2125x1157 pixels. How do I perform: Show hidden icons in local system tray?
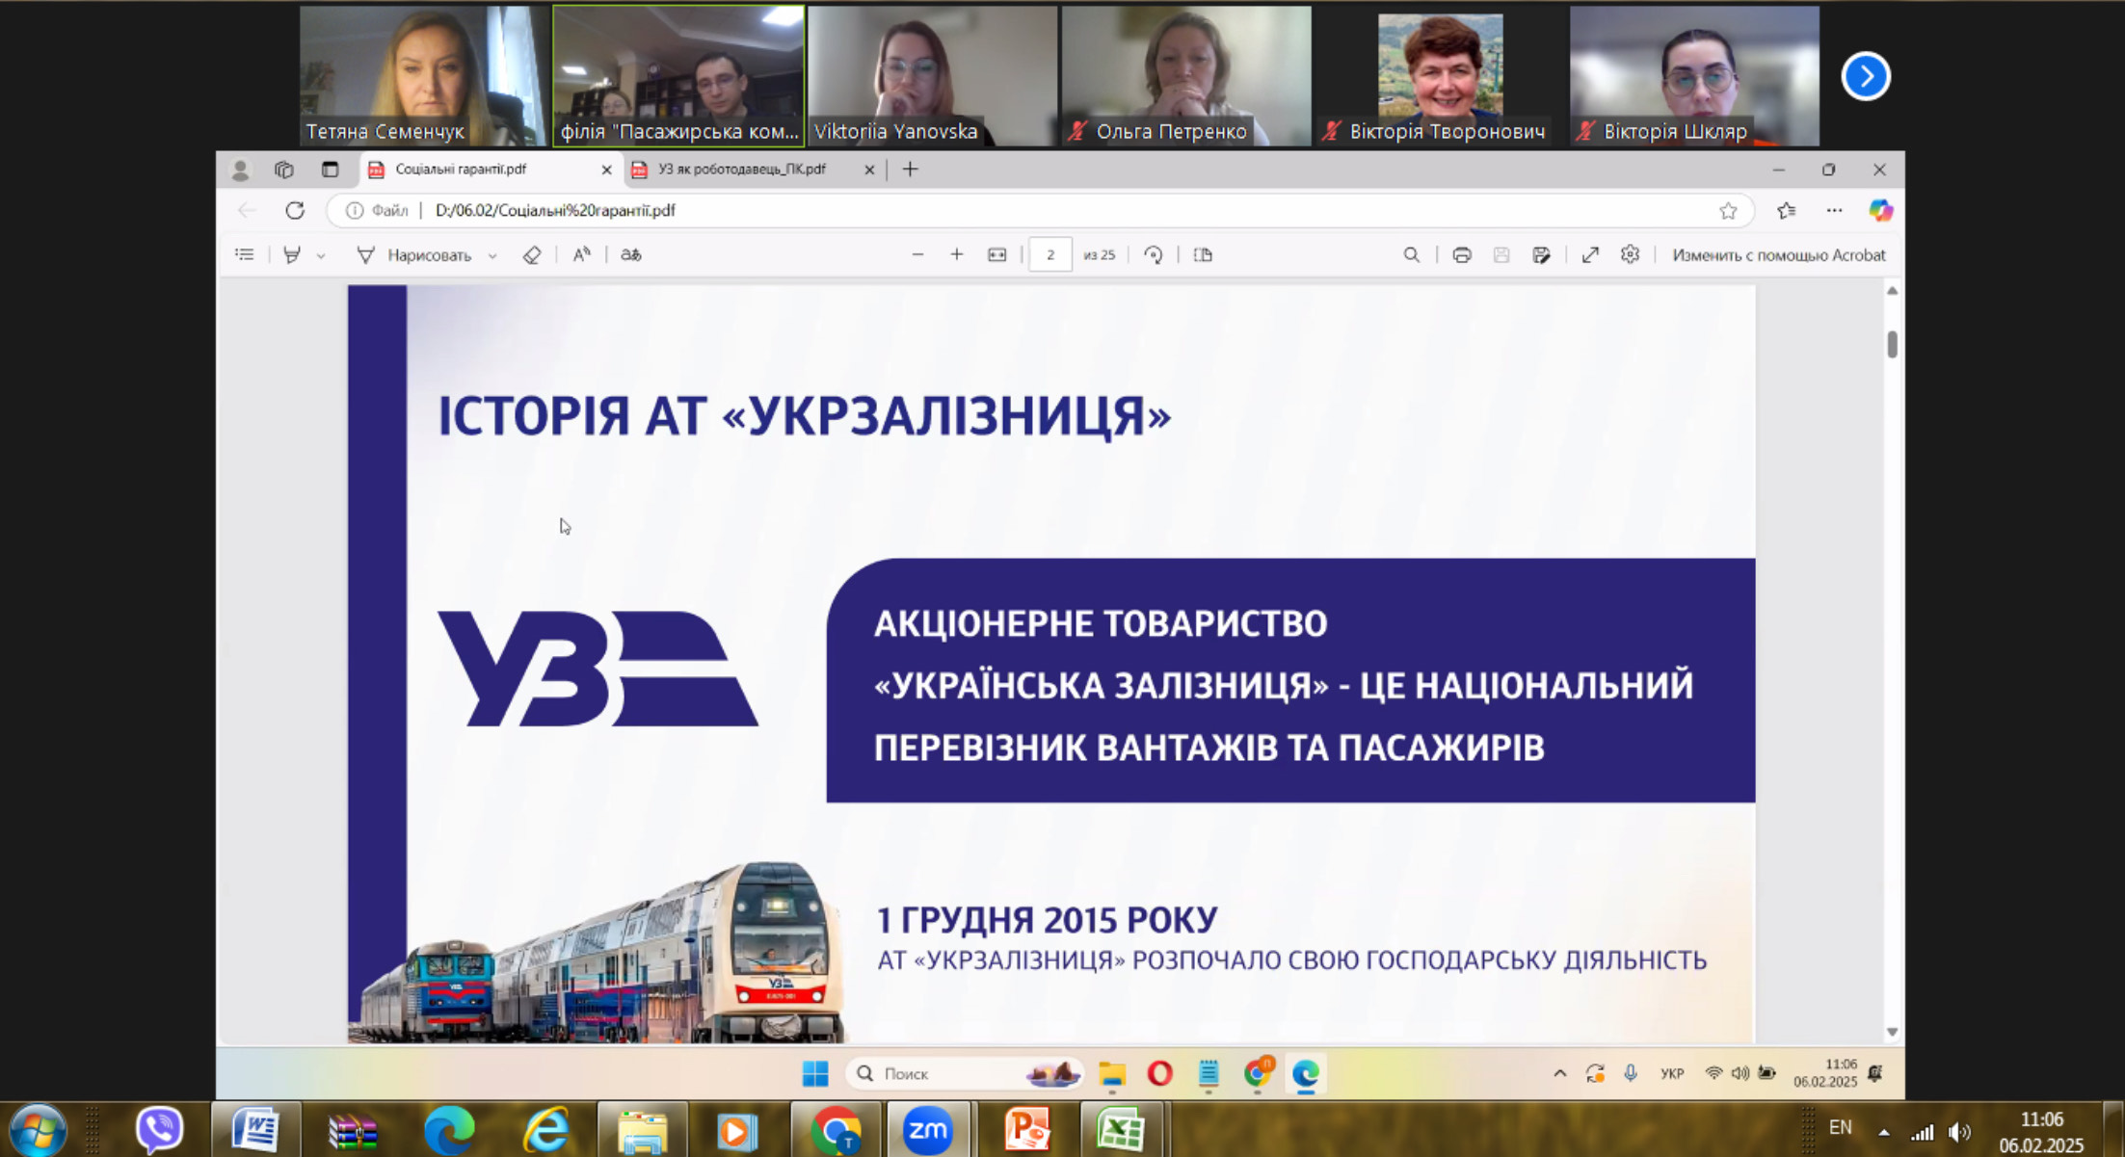click(x=1884, y=1132)
